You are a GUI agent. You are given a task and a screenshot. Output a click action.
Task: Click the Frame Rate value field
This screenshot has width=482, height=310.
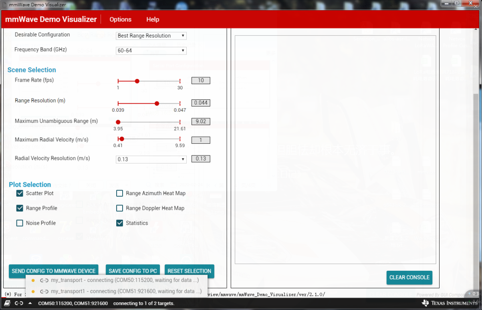tap(201, 81)
